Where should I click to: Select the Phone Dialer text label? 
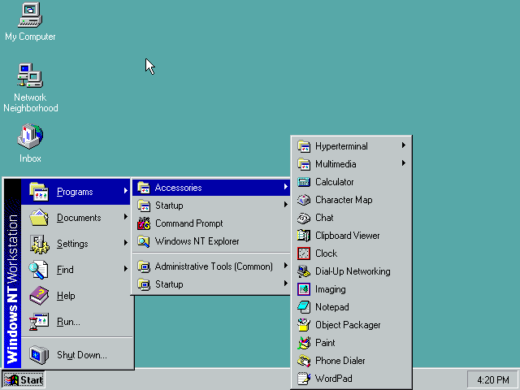pyautogui.click(x=340, y=361)
